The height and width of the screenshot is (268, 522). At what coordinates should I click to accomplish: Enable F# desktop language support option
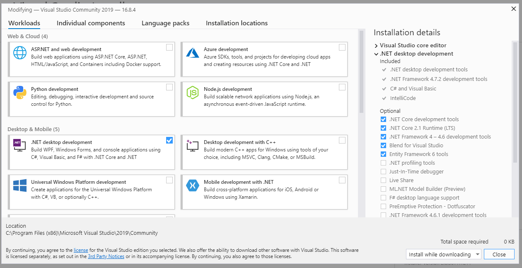tap(383, 198)
